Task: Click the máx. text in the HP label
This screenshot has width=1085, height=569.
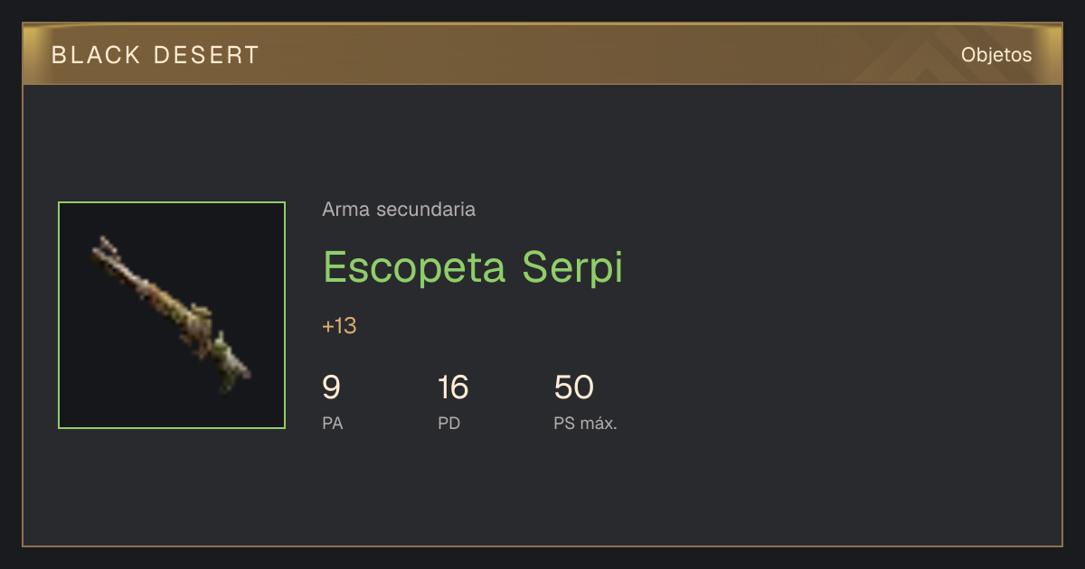Action: coord(599,423)
